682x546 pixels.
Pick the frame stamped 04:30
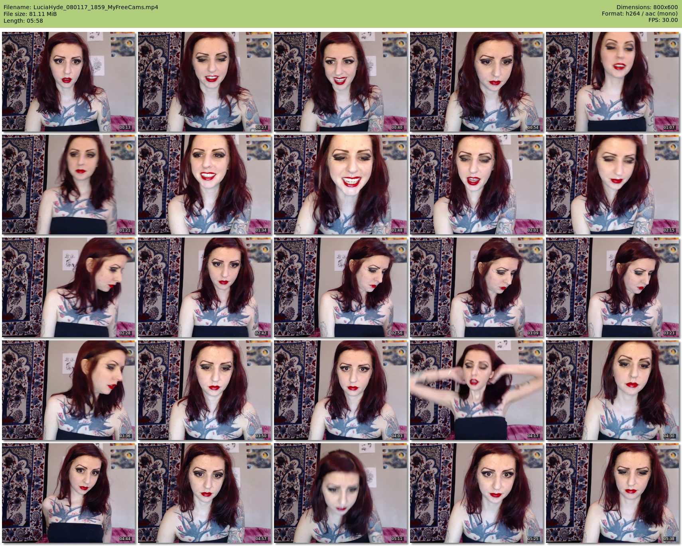click(x=612, y=390)
